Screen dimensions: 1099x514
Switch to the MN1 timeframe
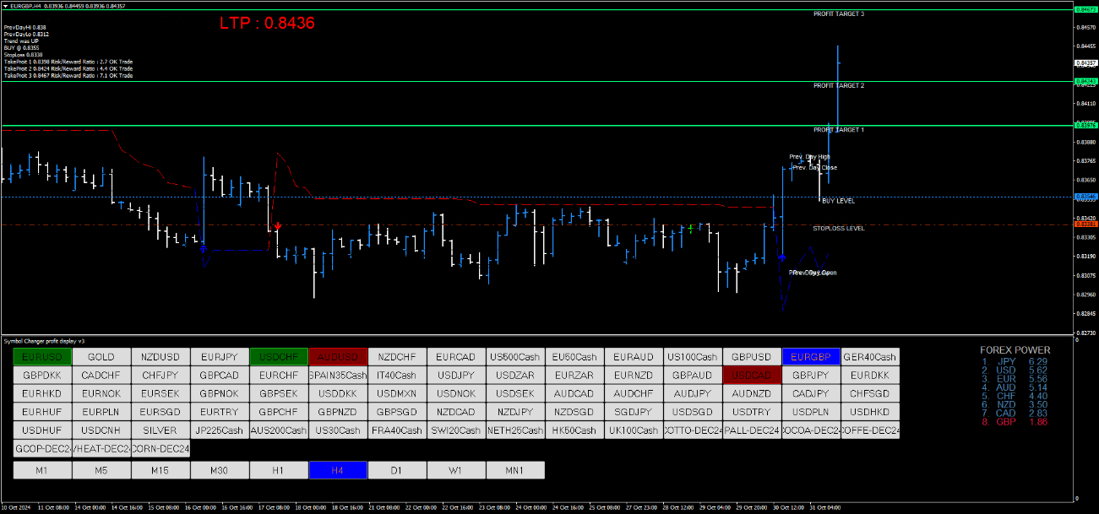pos(515,470)
